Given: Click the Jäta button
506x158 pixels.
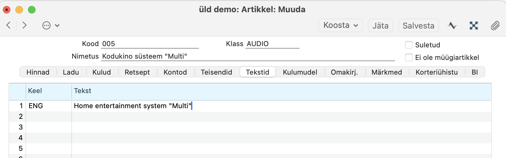Looking at the screenshot, I should (380, 25).
